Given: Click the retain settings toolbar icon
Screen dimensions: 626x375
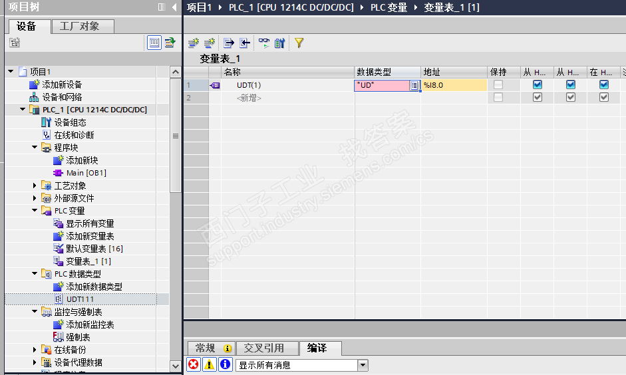Looking at the screenshot, I should [x=280, y=43].
